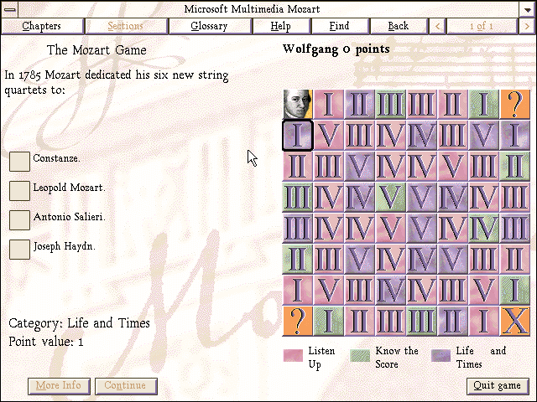The height and width of the screenshot is (402, 537).
Task: Click the pink Listen Up legend swatch
Action: tap(293, 355)
